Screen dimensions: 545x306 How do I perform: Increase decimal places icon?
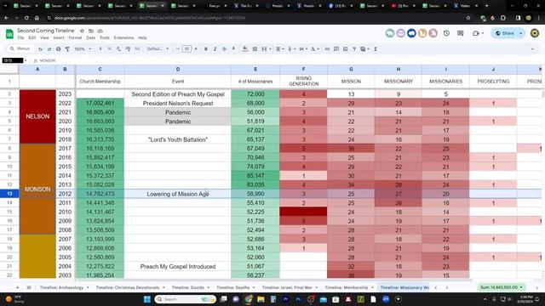point(128,49)
